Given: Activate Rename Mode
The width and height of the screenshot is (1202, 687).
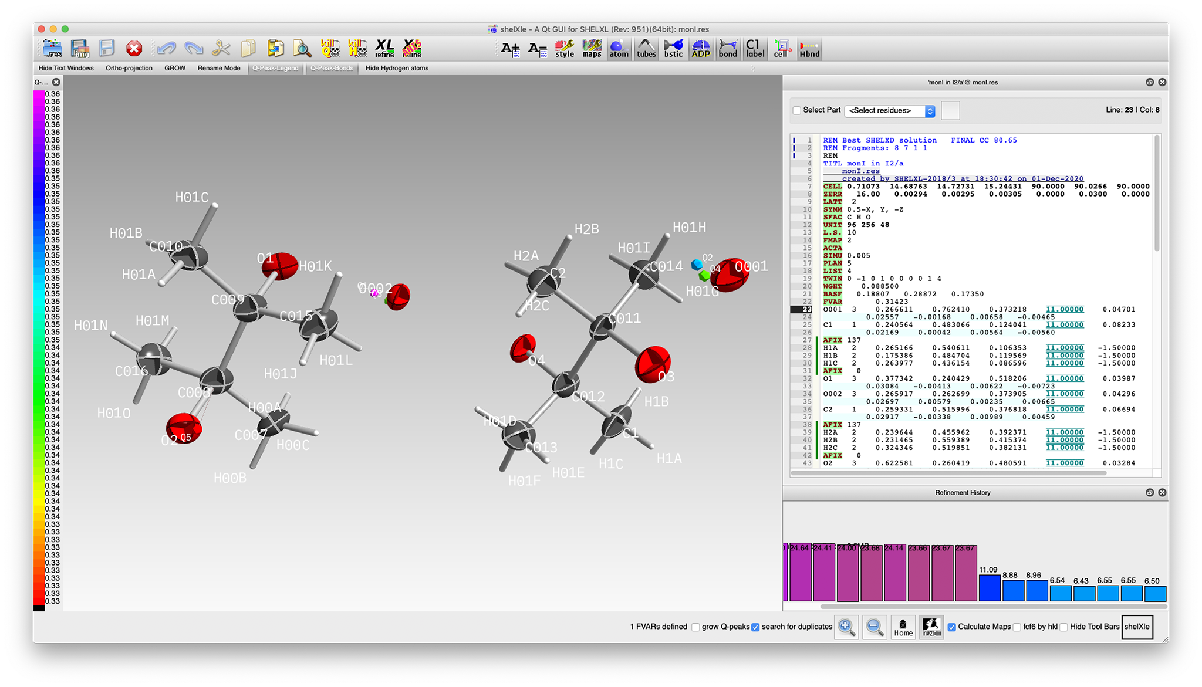Looking at the screenshot, I should pyautogui.click(x=219, y=68).
